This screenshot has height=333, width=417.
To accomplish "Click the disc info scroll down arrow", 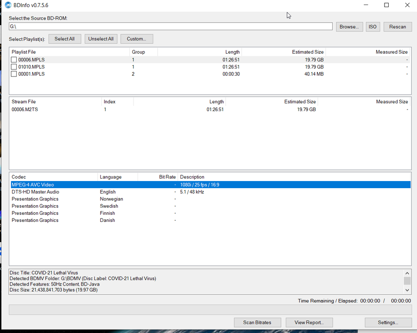I will coord(407,290).
